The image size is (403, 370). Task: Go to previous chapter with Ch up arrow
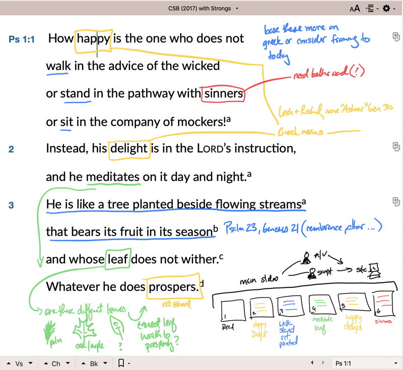pos(45,363)
